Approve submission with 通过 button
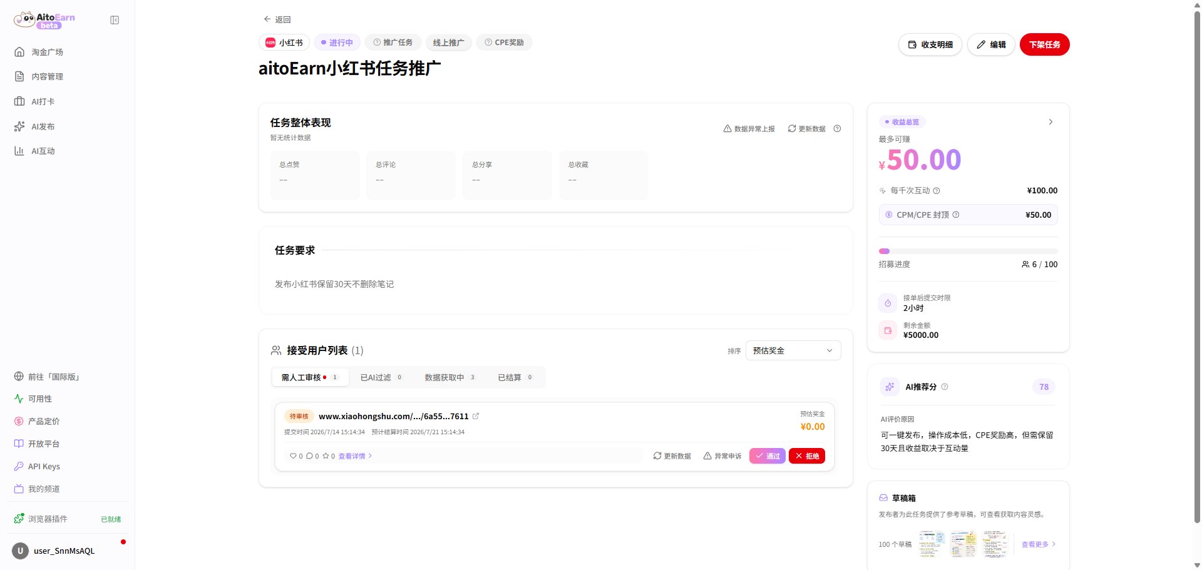This screenshot has height=570, width=1202. coord(768,456)
